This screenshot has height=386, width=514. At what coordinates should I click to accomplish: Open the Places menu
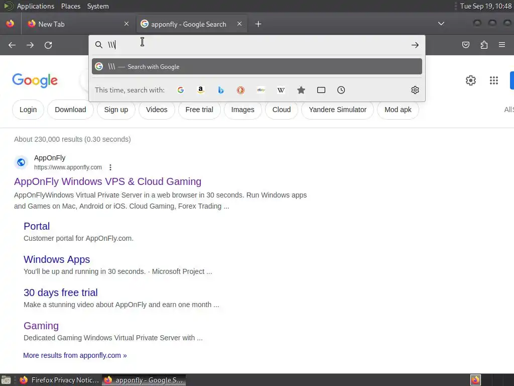coord(70,6)
